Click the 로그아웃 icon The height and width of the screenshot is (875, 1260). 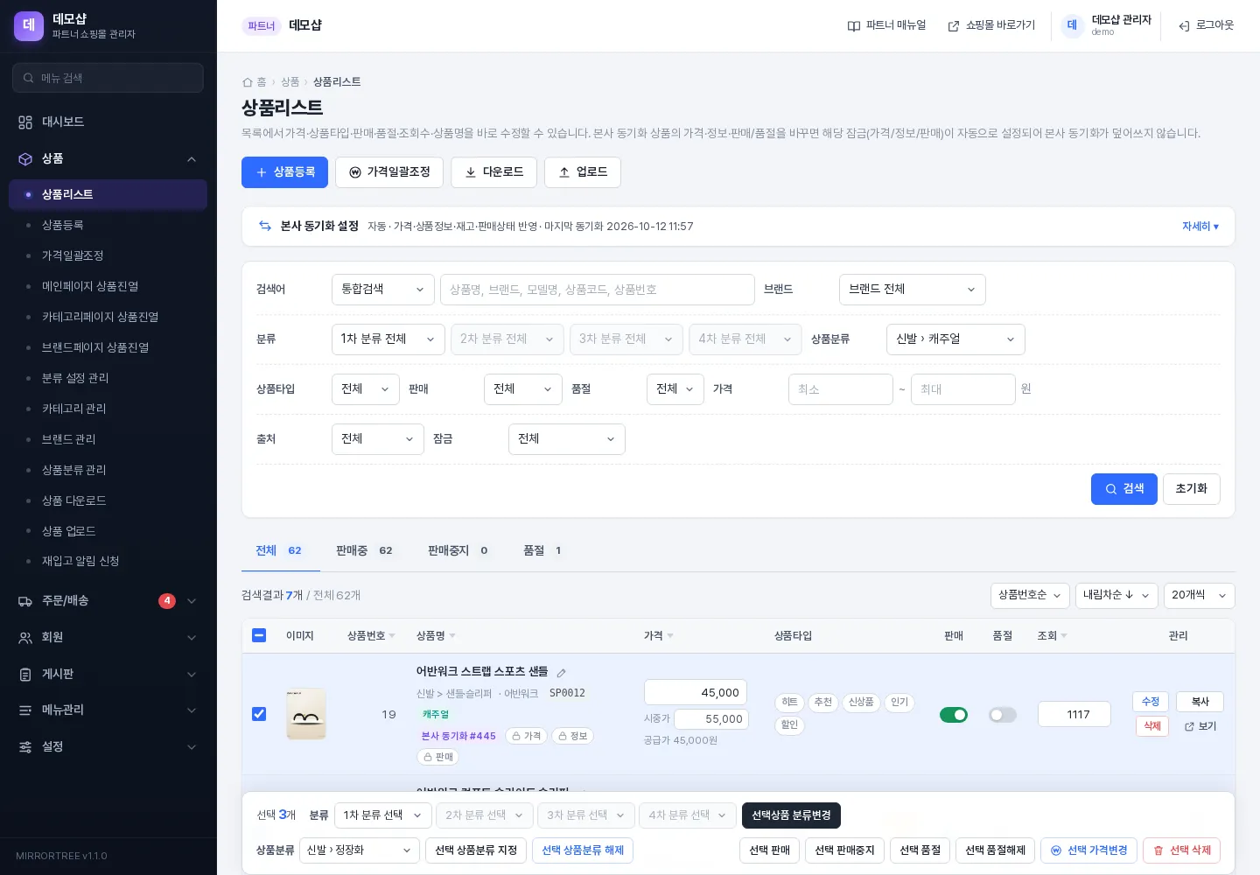tap(1184, 26)
